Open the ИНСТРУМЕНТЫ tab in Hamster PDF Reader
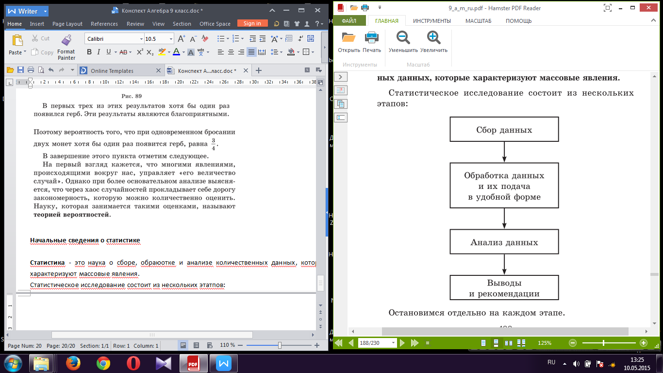Screen dimensions: 663x373 432,21
